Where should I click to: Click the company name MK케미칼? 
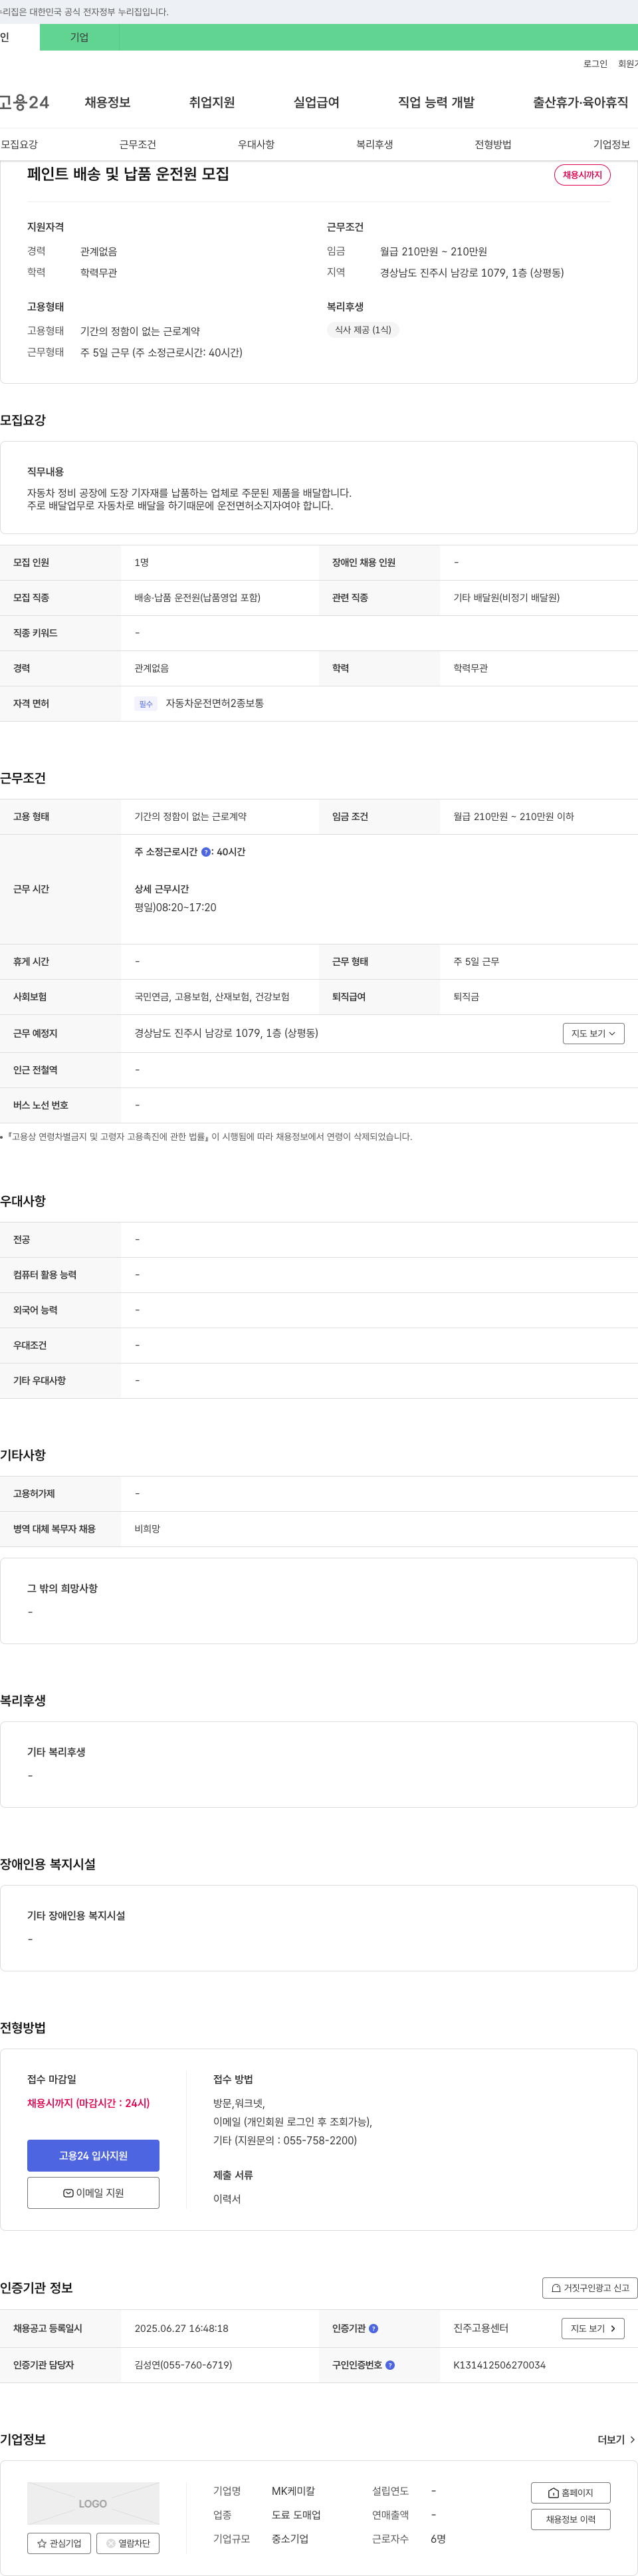[292, 2491]
